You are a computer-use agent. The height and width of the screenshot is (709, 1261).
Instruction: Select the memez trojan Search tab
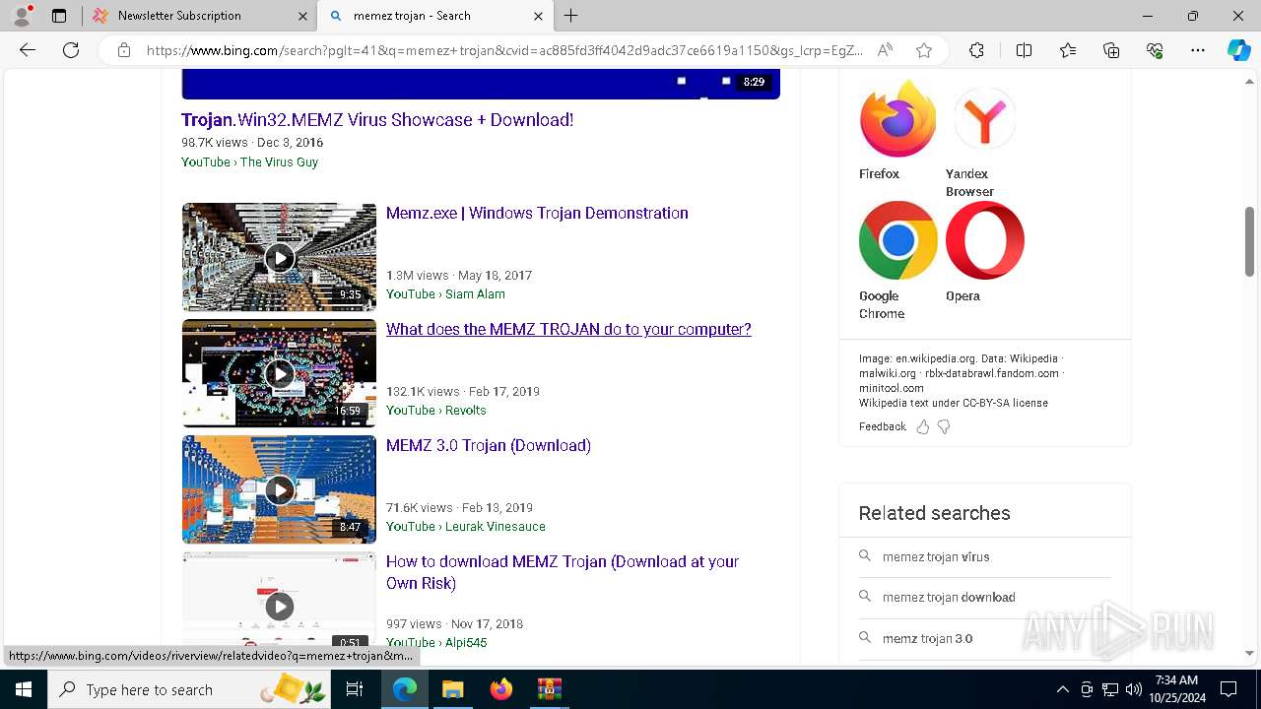(435, 16)
